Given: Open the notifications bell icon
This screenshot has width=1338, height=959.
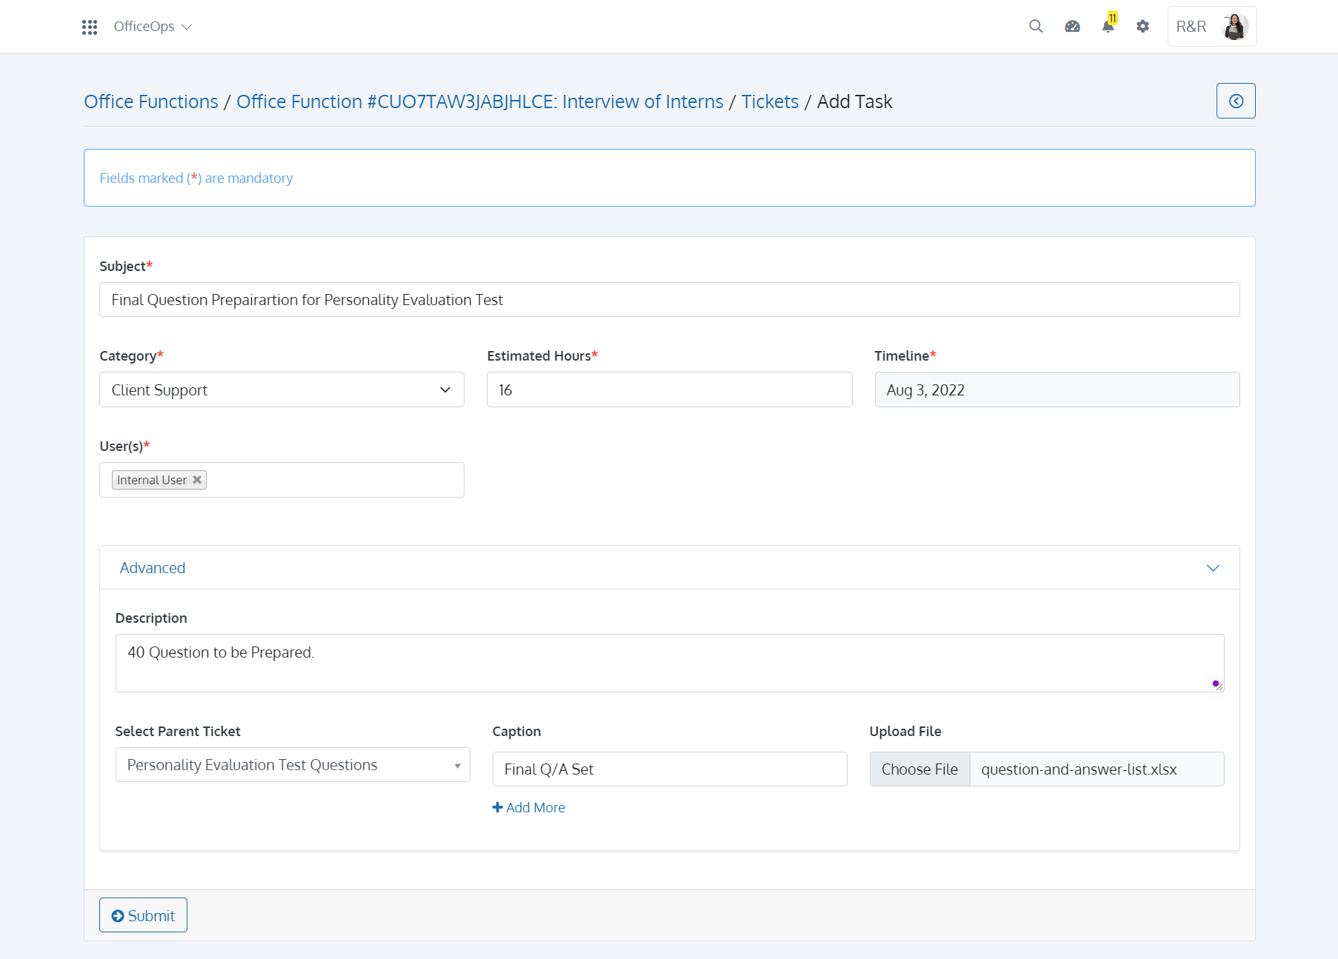Looking at the screenshot, I should click(1108, 27).
